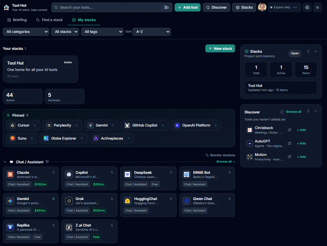The image size is (327, 246).
Task: Click the Qwen Chat logo icon
Action: [x=186, y=201]
